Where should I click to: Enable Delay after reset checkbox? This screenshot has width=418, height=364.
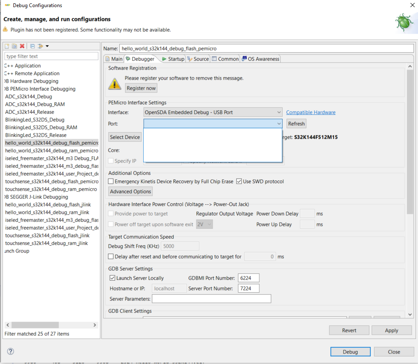[111, 257]
